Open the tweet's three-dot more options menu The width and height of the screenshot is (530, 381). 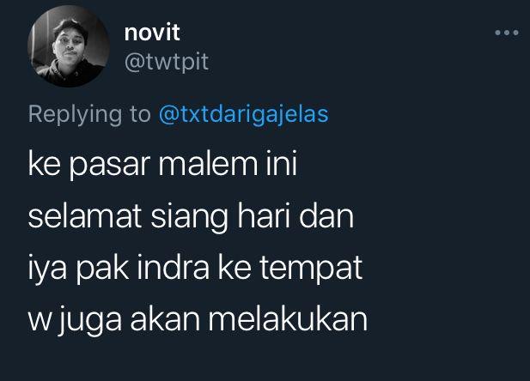click(507, 33)
